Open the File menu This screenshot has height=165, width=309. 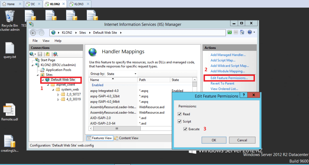pos(35,41)
